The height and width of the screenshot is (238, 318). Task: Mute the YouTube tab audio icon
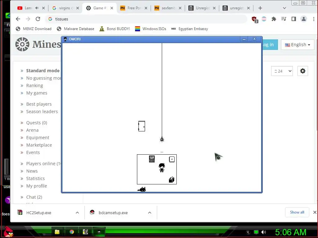tap(37, 8)
